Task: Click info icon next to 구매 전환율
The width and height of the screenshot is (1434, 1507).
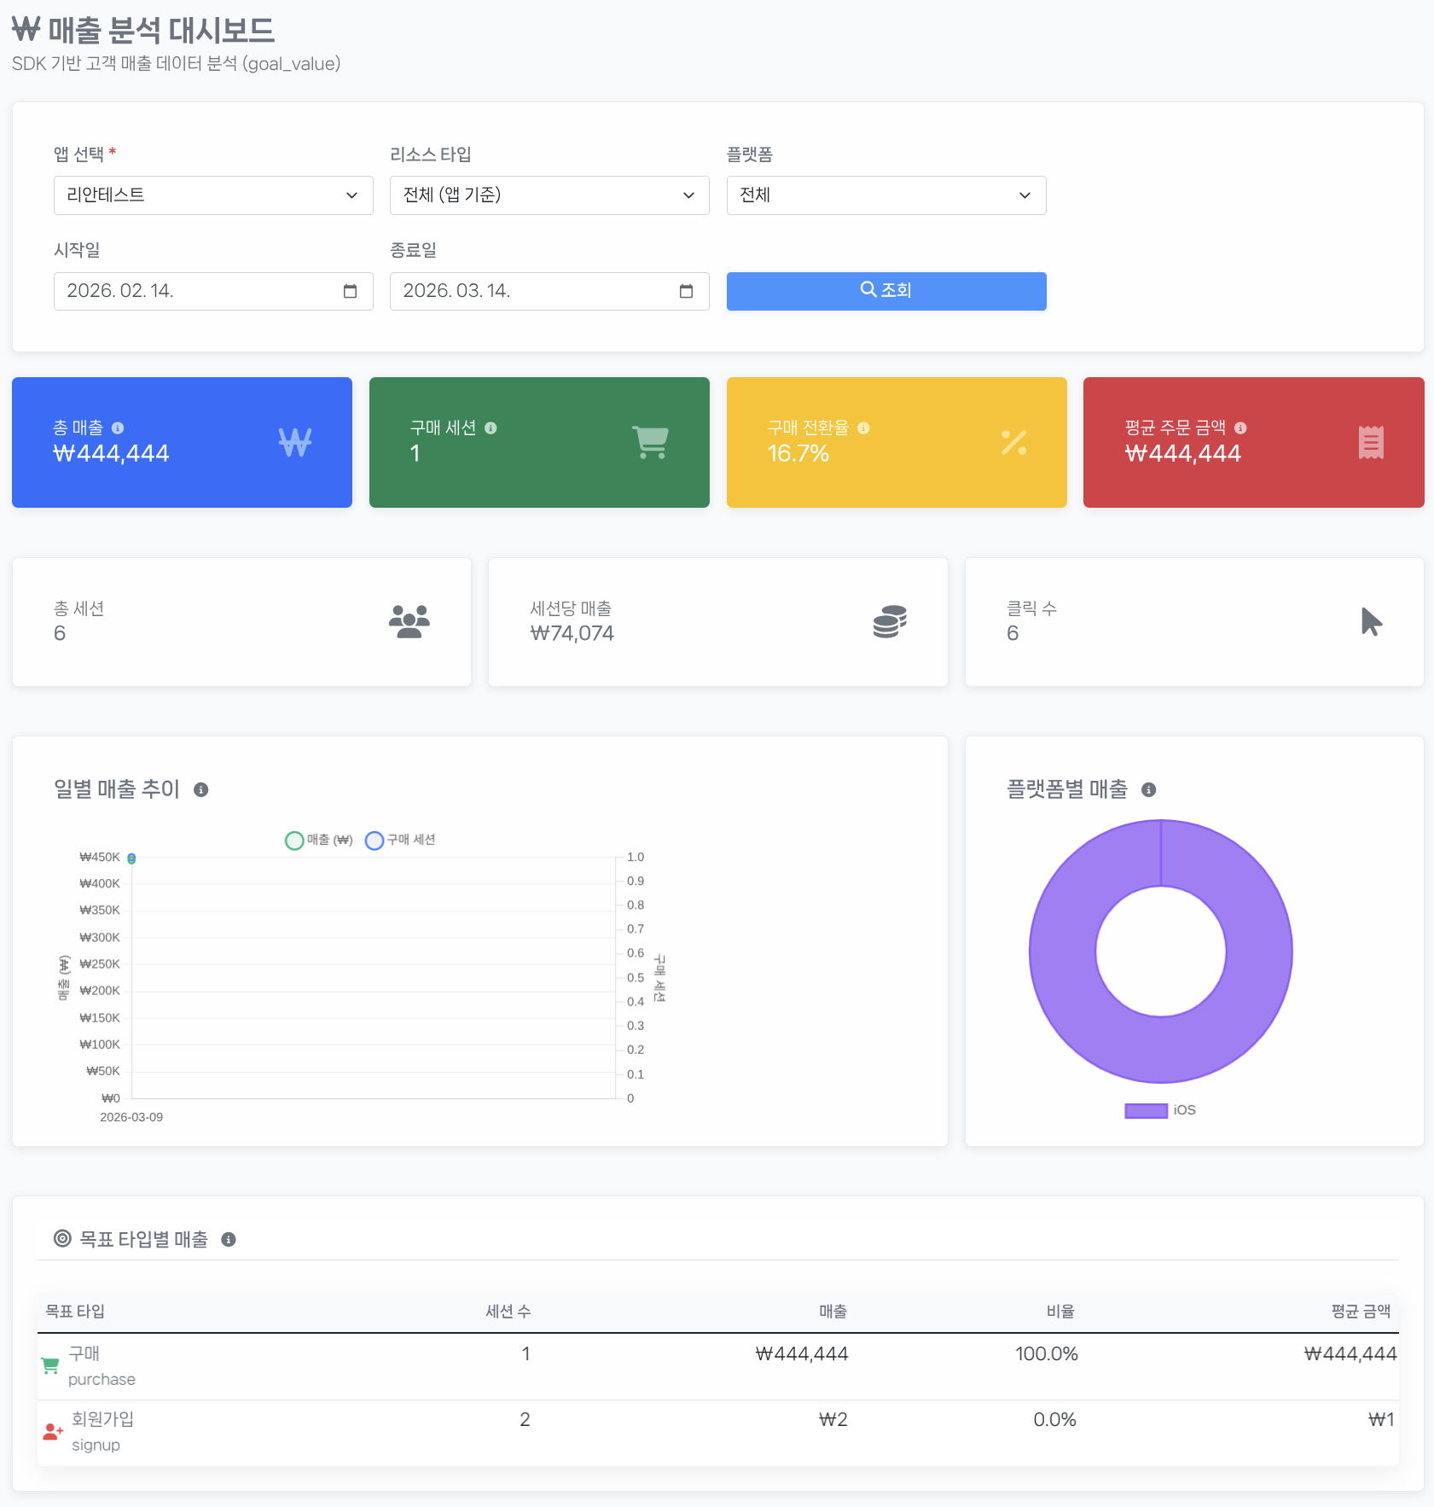Action: pyautogui.click(x=863, y=428)
